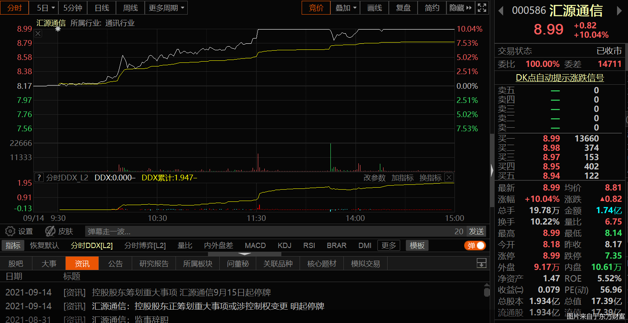Close the DDX indicator panel
628x323 pixels.
coord(449,178)
